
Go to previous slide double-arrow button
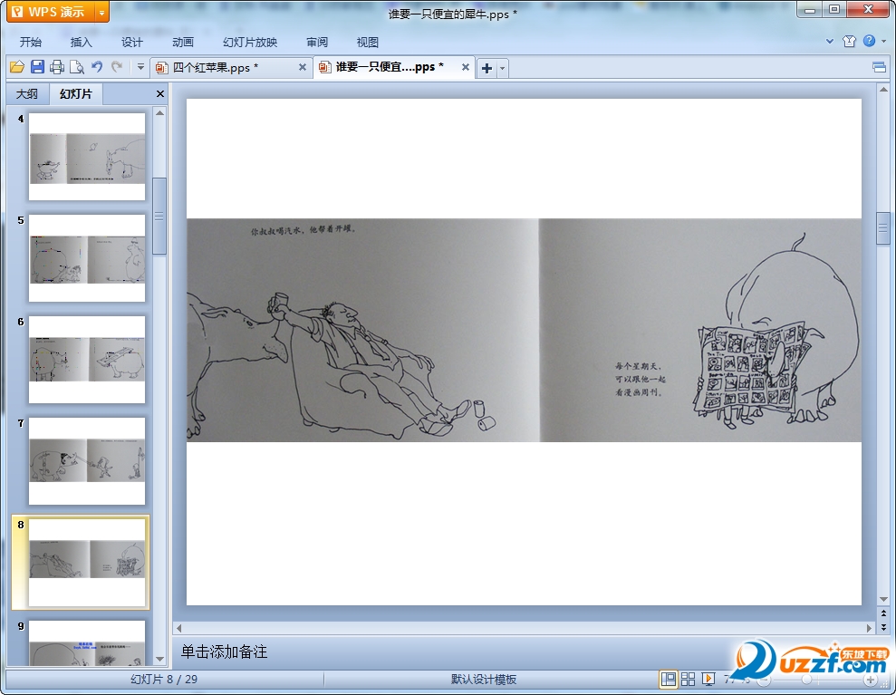(x=883, y=613)
